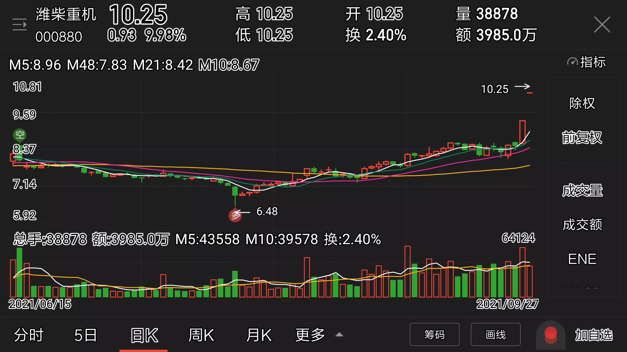Image resolution: width=627 pixels, height=352 pixels.
Task: Tap the red 多 signal marker
Action: tap(235, 215)
